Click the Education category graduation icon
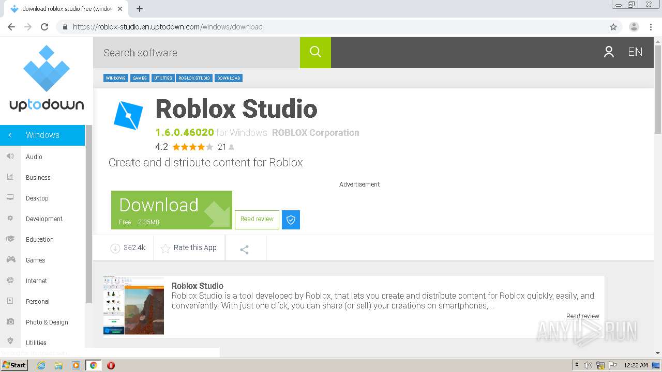662x372 pixels. [x=10, y=239]
